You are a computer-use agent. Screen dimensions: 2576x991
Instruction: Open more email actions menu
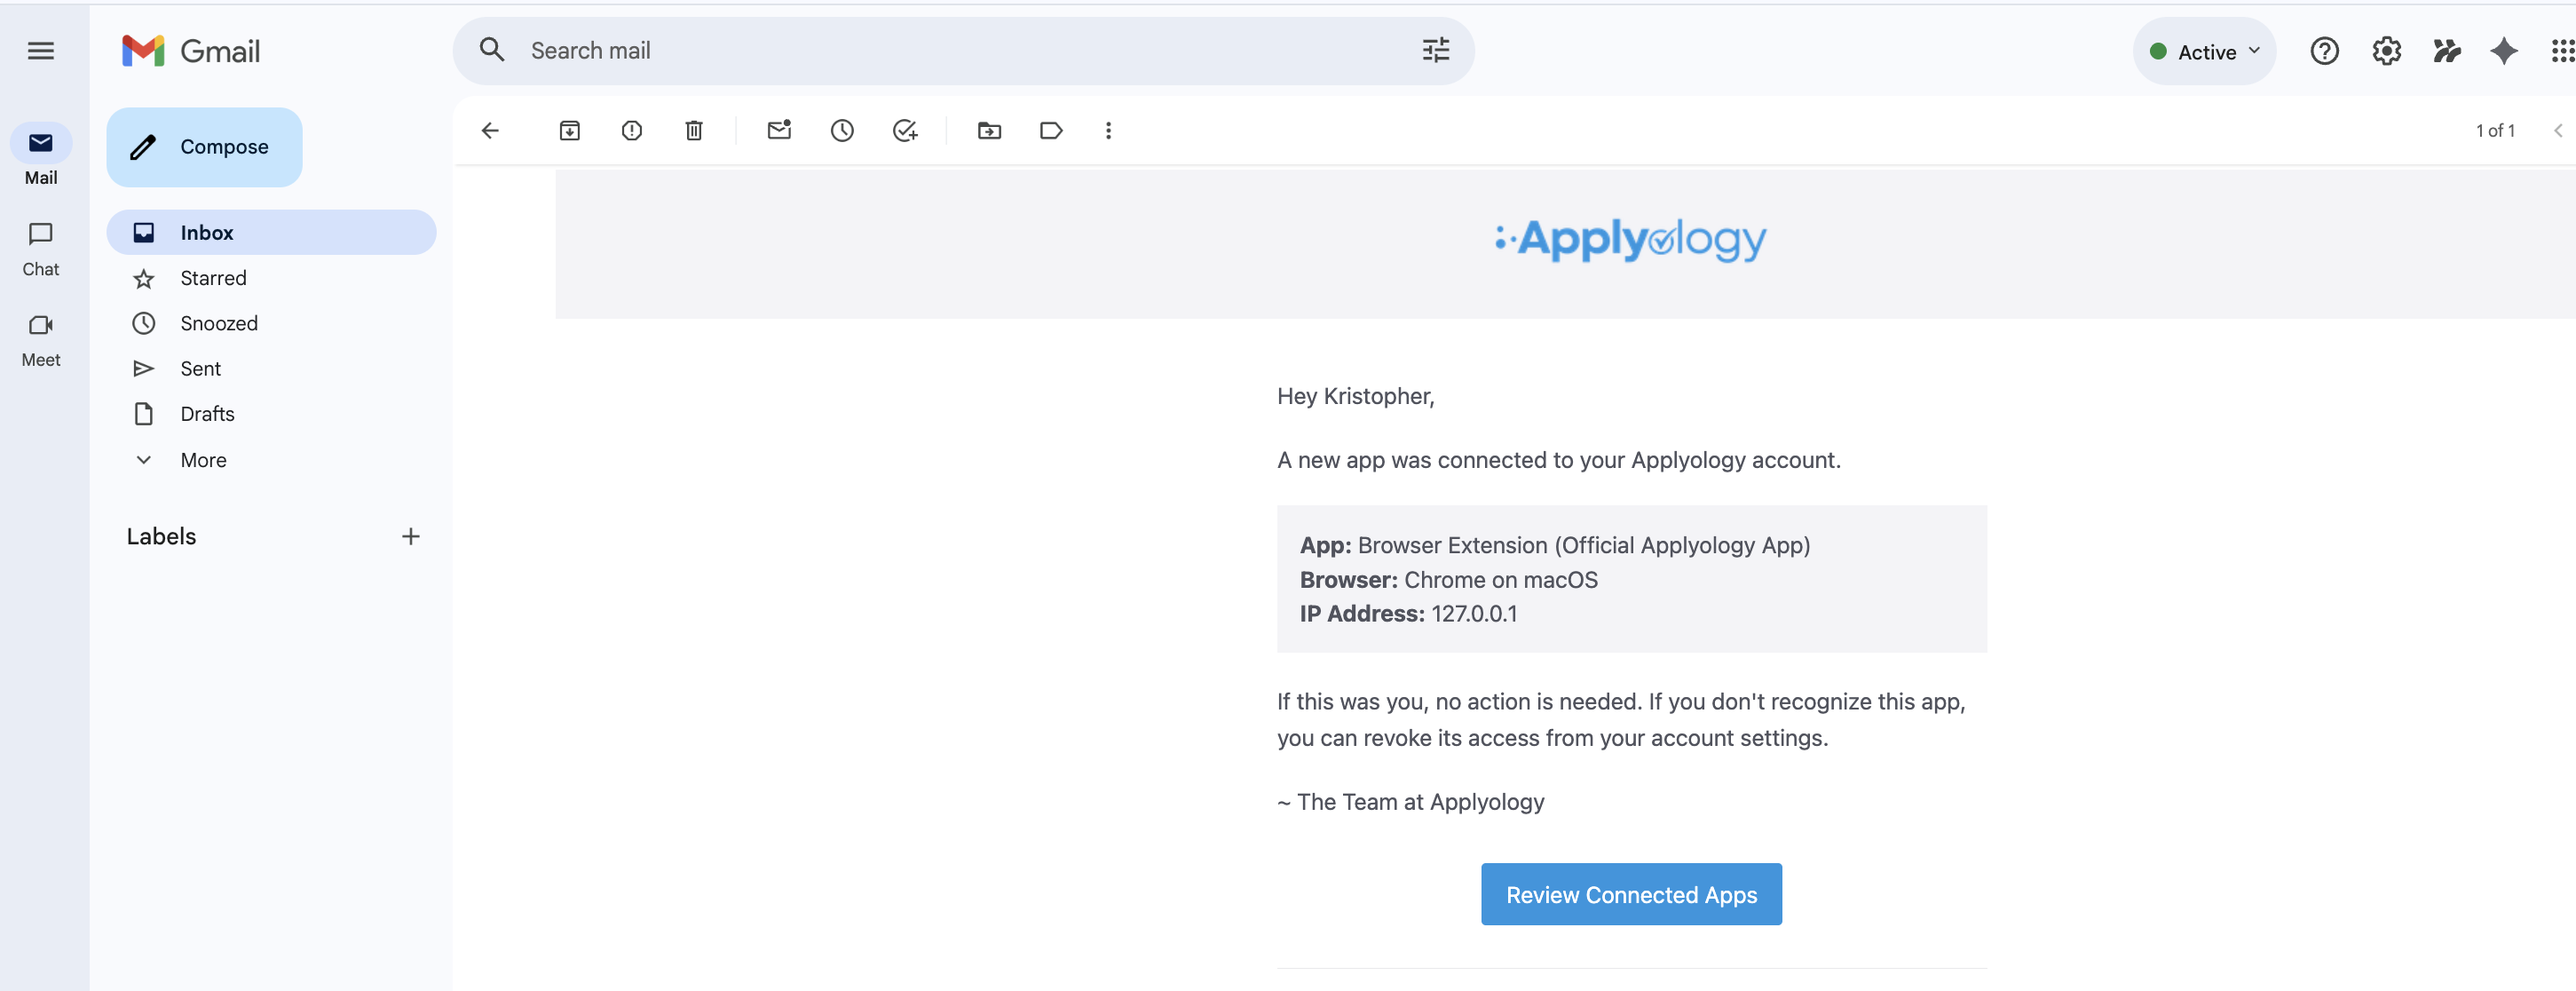pyautogui.click(x=1108, y=130)
